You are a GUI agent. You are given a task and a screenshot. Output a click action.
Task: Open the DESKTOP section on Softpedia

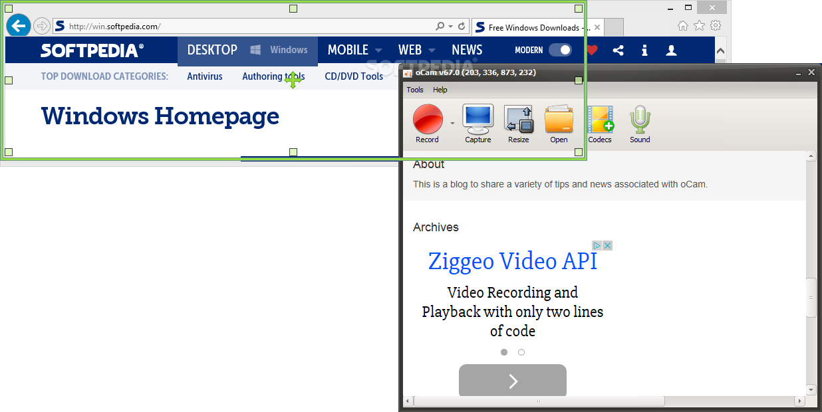212,50
